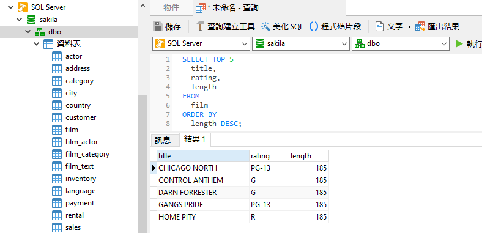482x233 pixels.
Task: Collapse the 資料表 tables node
Action: click(37, 44)
